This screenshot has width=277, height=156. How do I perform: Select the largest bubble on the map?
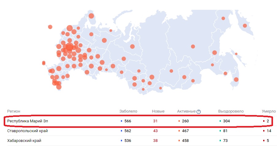pyautogui.click(x=70, y=47)
